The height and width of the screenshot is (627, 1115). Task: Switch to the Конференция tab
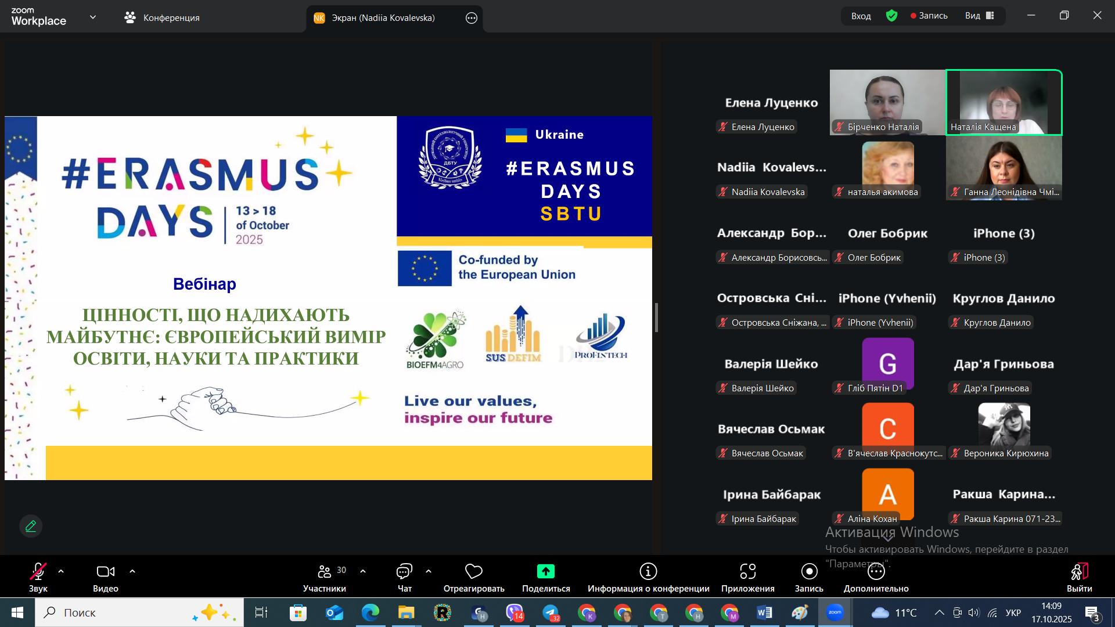(x=163, y=17)
